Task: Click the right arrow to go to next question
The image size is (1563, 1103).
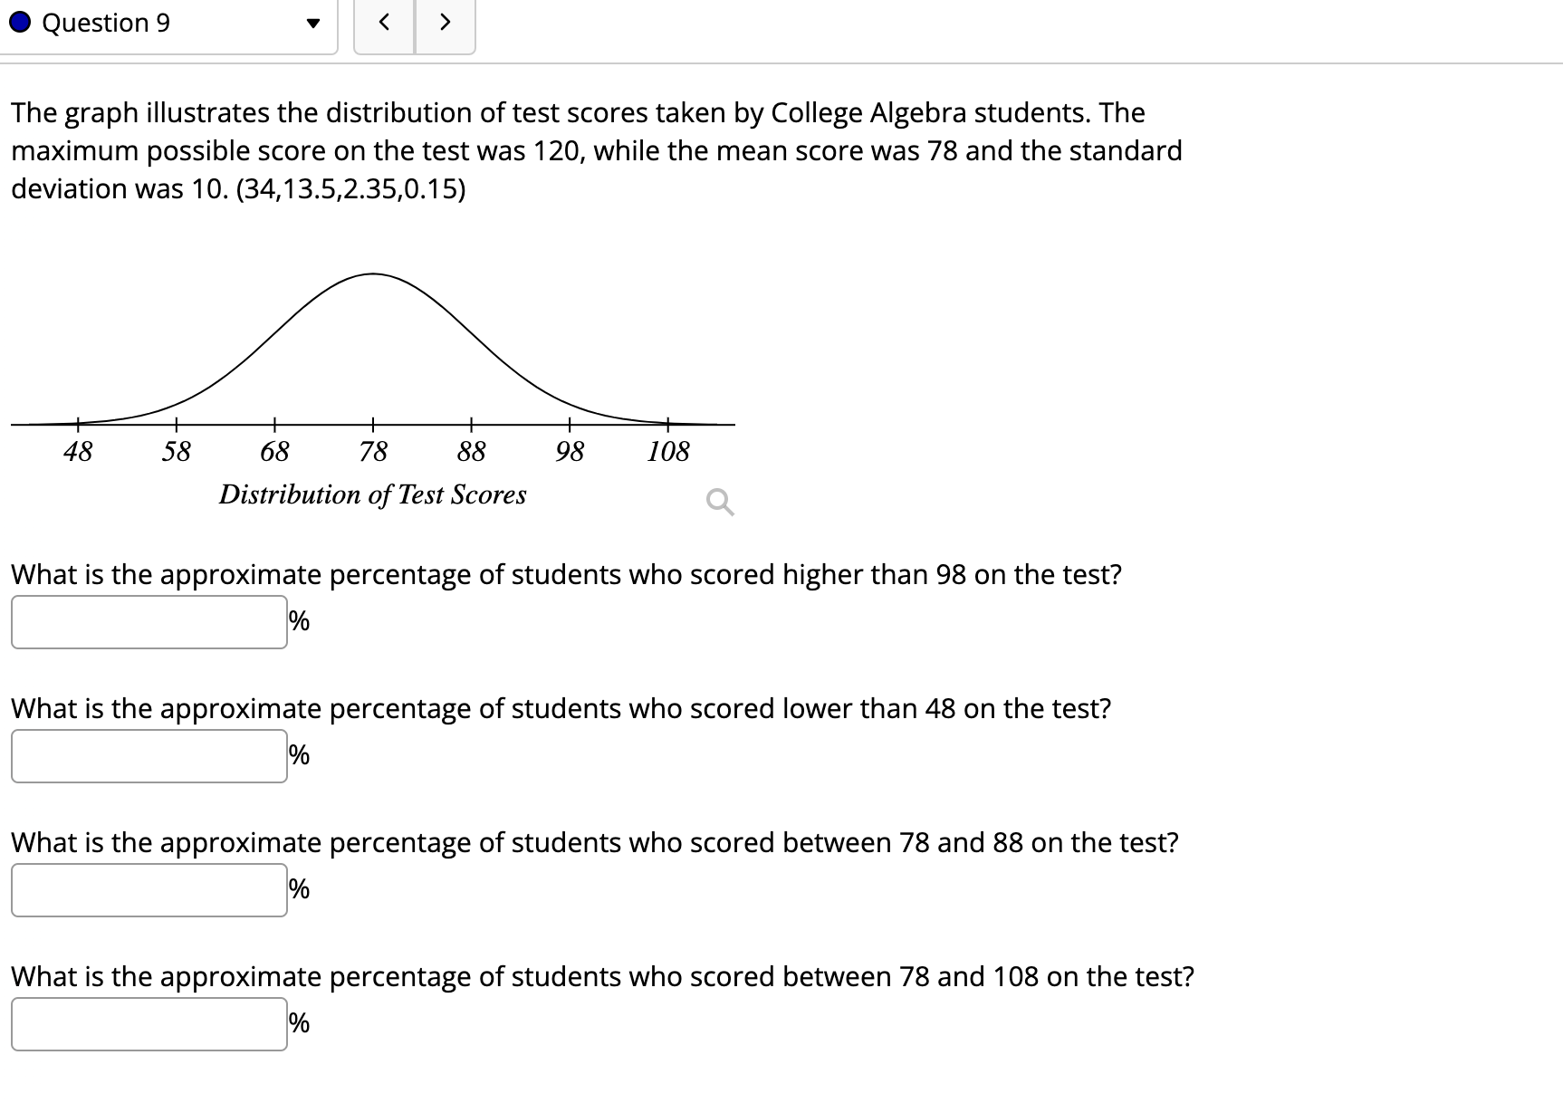Action: (x=445, y=23)
